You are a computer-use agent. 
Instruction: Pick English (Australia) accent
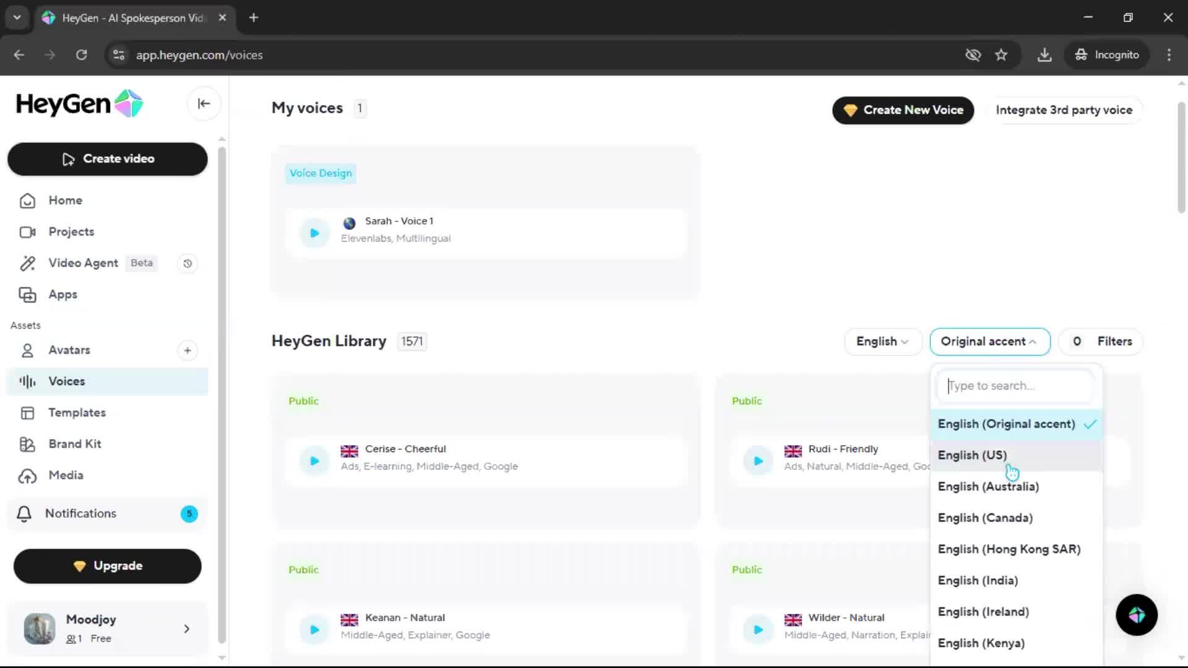[x=988, y=487]
